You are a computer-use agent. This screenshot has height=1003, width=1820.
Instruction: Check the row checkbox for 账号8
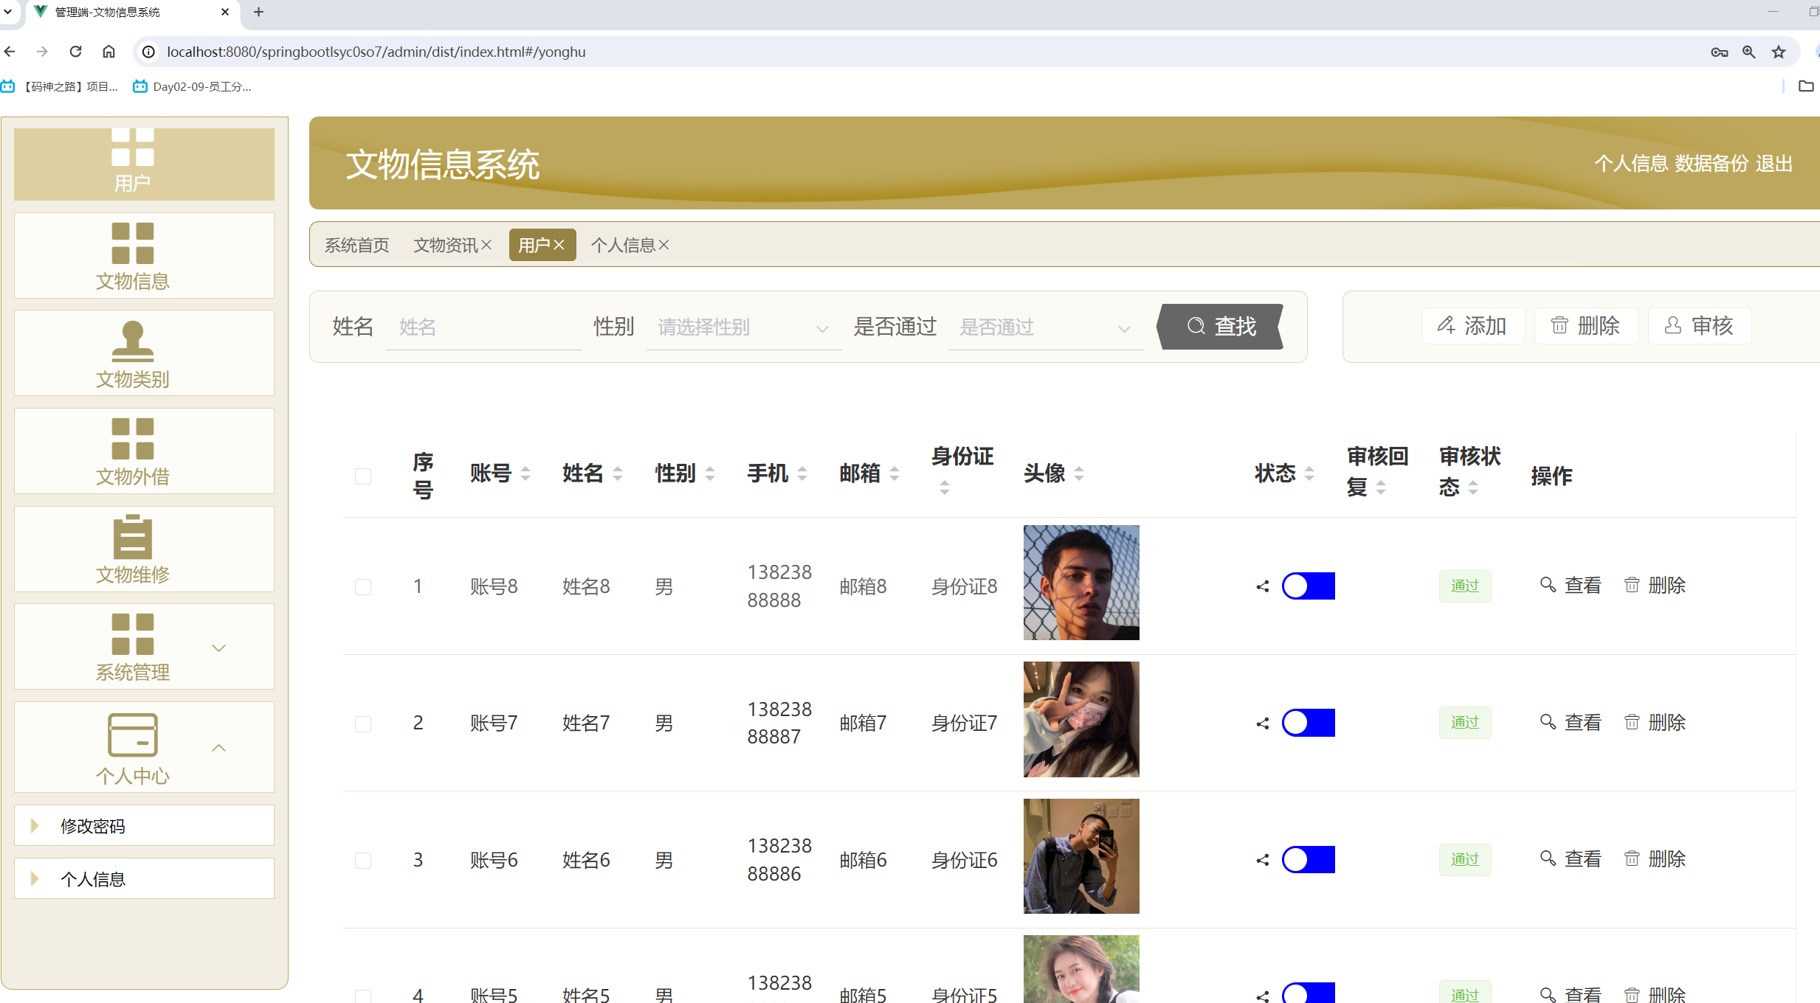tap(362, 586)
